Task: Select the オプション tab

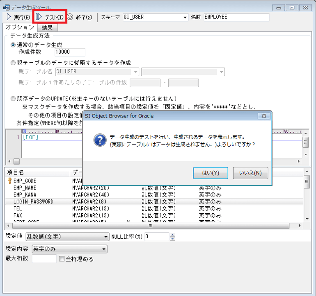Action: [x=20, y=27]
